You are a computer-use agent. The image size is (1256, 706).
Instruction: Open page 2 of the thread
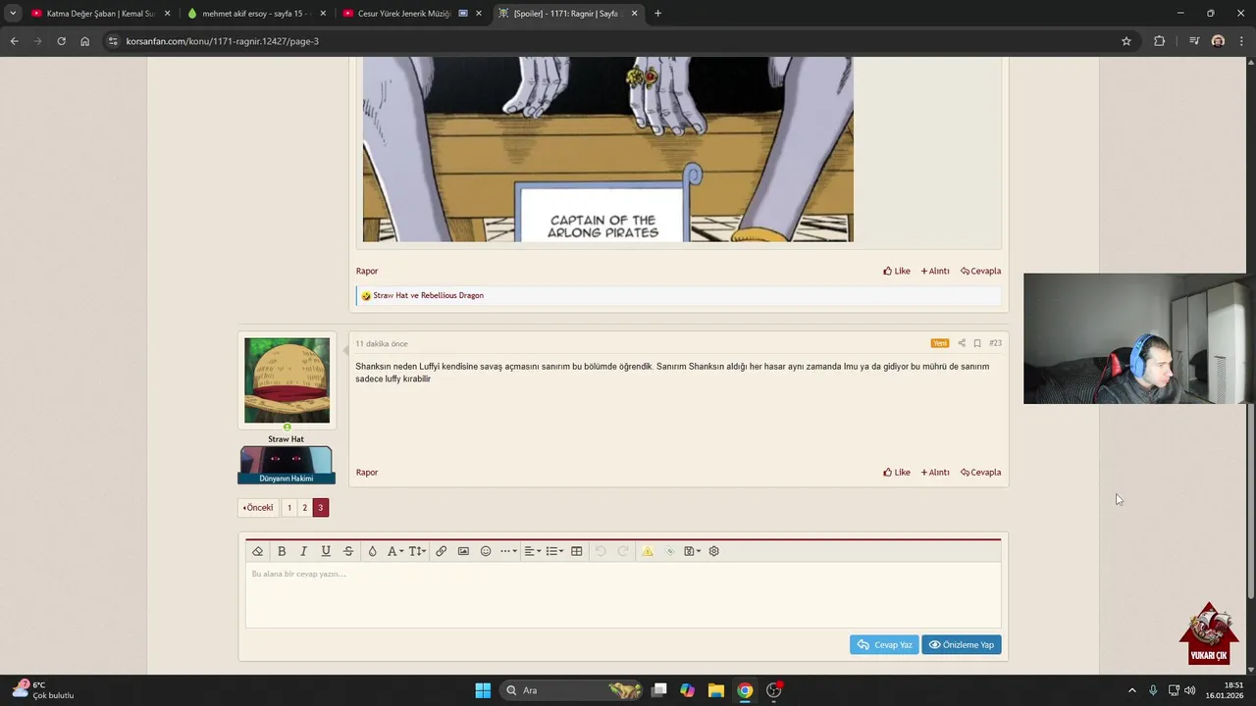(x=304, y=508)
